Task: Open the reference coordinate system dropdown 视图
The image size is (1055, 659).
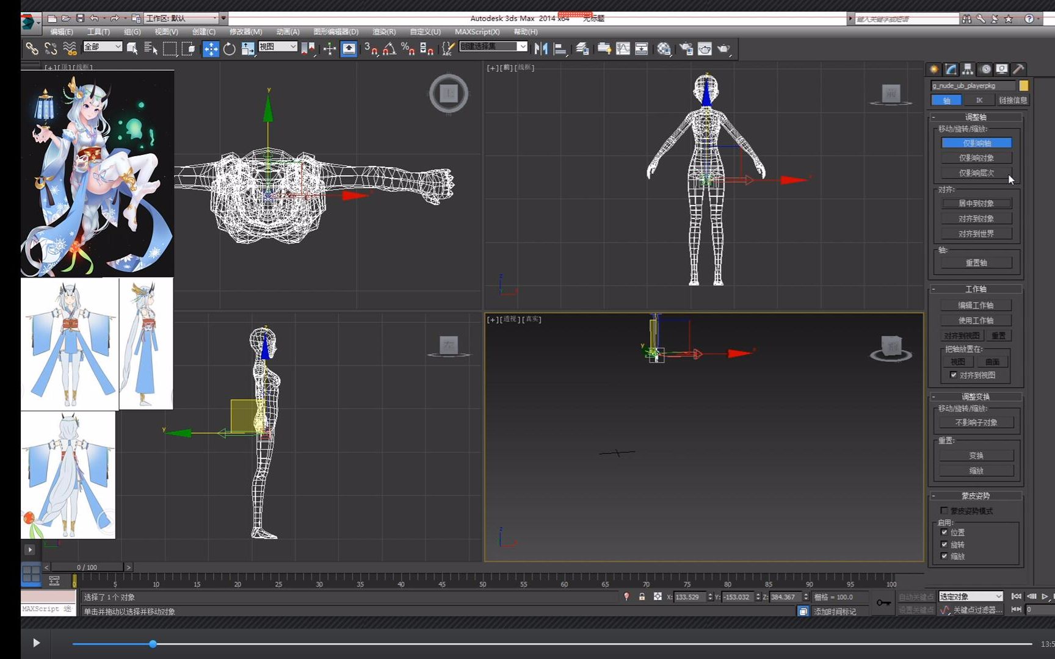Action: [278, 46]
